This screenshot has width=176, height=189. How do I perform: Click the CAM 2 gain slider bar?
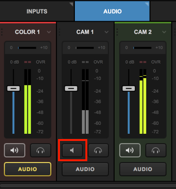pyautogui.click(x=142, y=48)
